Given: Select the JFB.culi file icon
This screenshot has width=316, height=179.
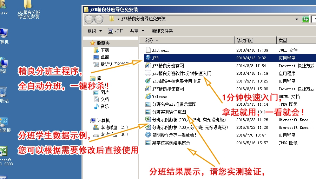Looking at the screenshot, I should point(148,50).
